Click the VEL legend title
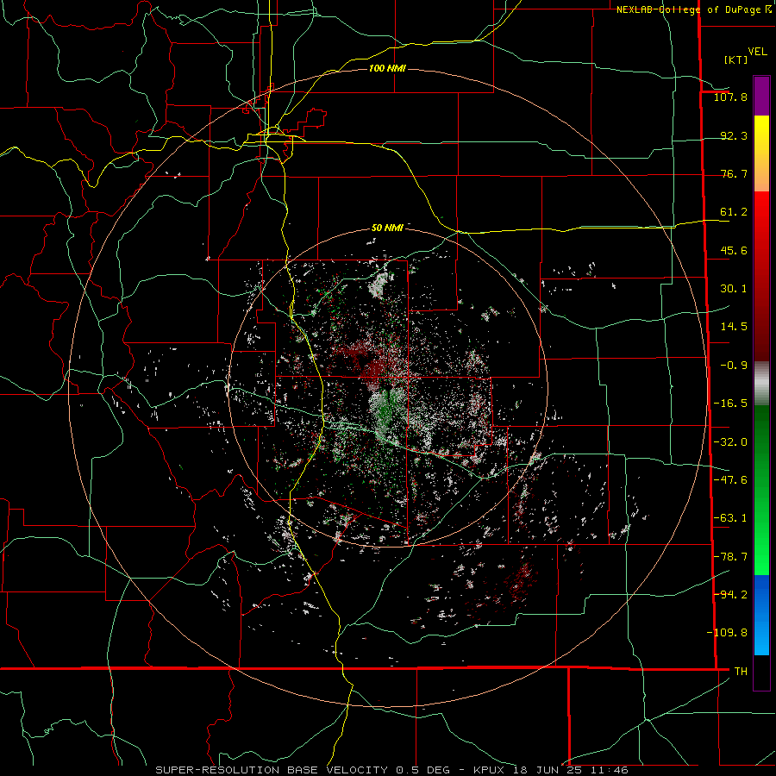This screenshot has height=776, width=776. click(x=757, y=52)
